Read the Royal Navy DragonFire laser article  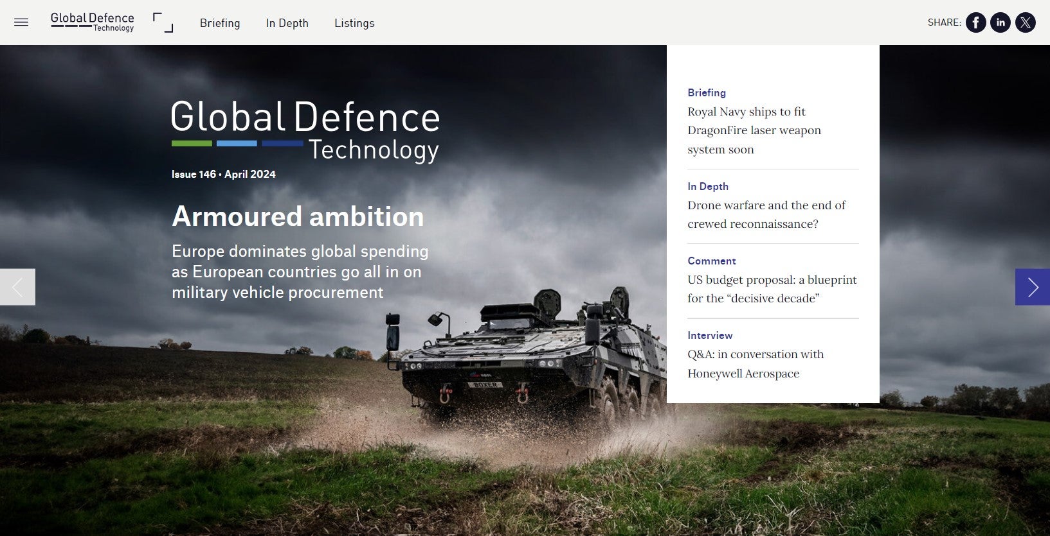click(754, 130)
